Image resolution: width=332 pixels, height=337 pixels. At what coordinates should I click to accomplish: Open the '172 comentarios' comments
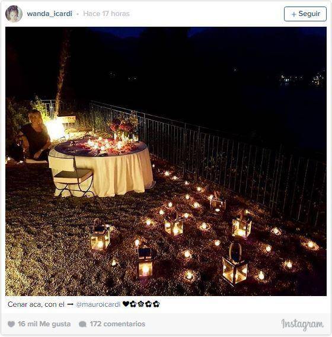pos(117,324)
